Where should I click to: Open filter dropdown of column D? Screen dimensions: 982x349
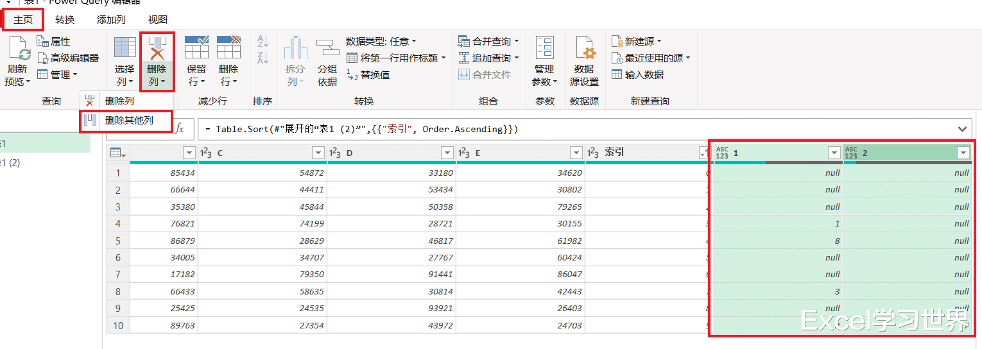click(446, 153)
